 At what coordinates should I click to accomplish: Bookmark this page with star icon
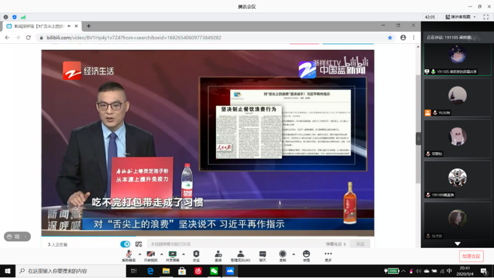(390, 37)
